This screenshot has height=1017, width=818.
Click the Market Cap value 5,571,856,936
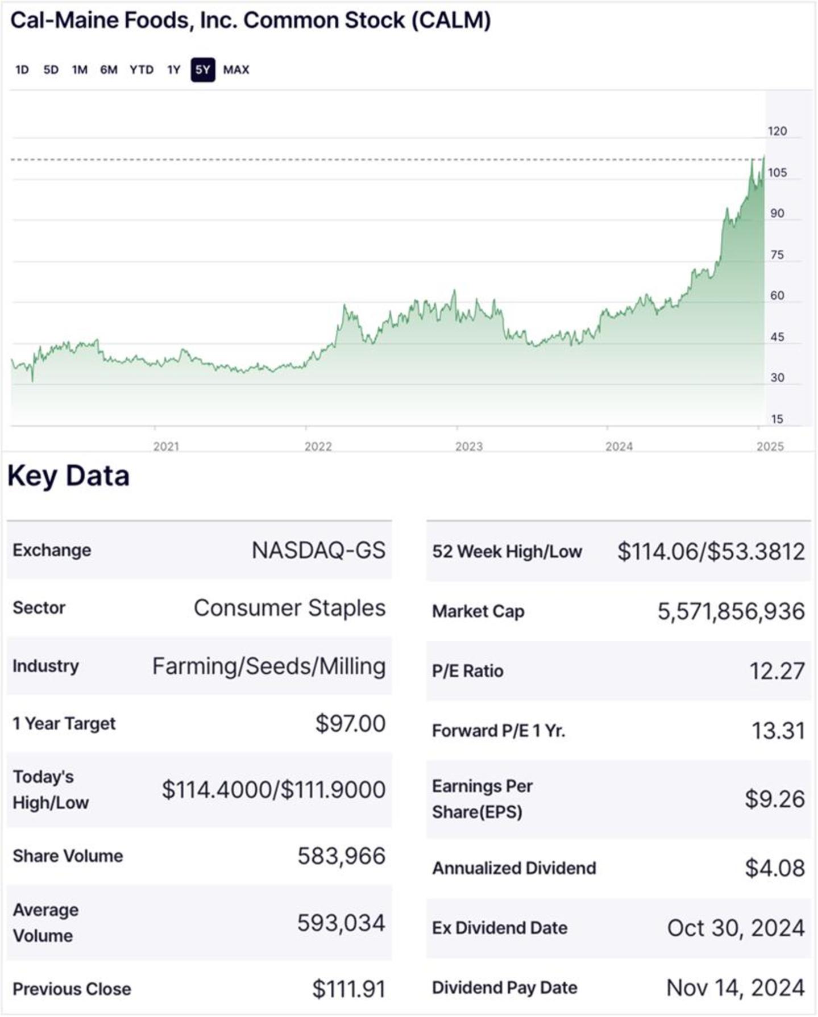(731, 611)
